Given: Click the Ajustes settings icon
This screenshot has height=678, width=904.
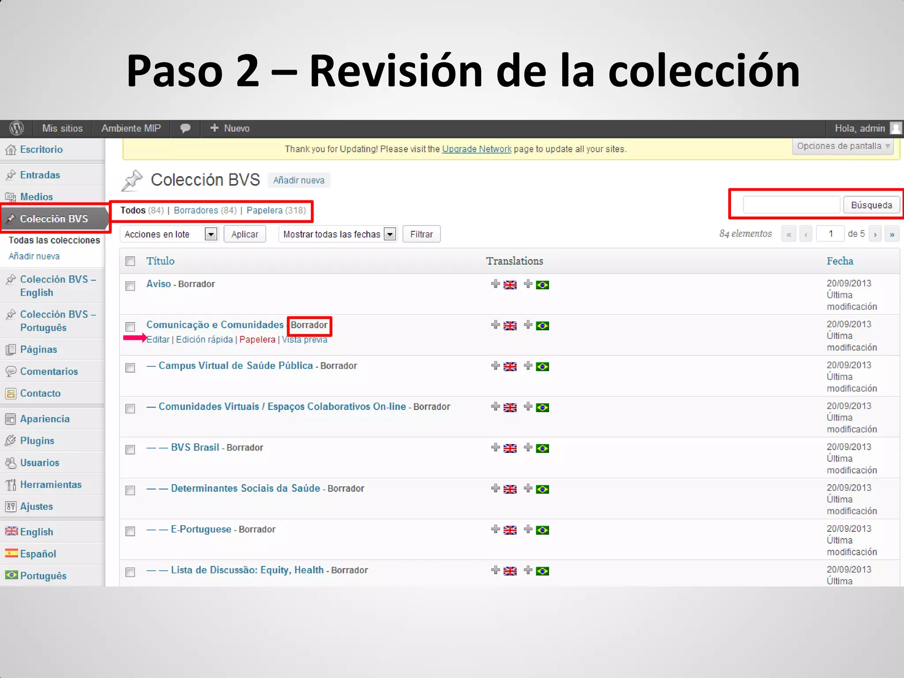Looking at the screenshot, I should tap(11, 506).
